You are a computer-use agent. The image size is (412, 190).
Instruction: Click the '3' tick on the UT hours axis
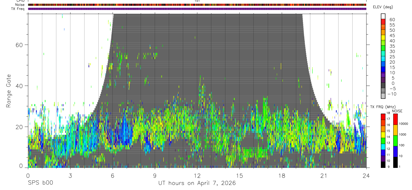[x=70, y=175]
